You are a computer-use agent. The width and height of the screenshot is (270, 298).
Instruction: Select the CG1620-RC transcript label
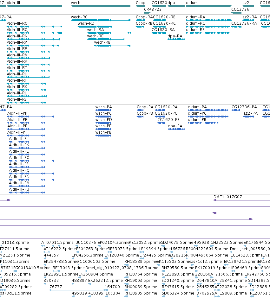[x=164, y=23]
